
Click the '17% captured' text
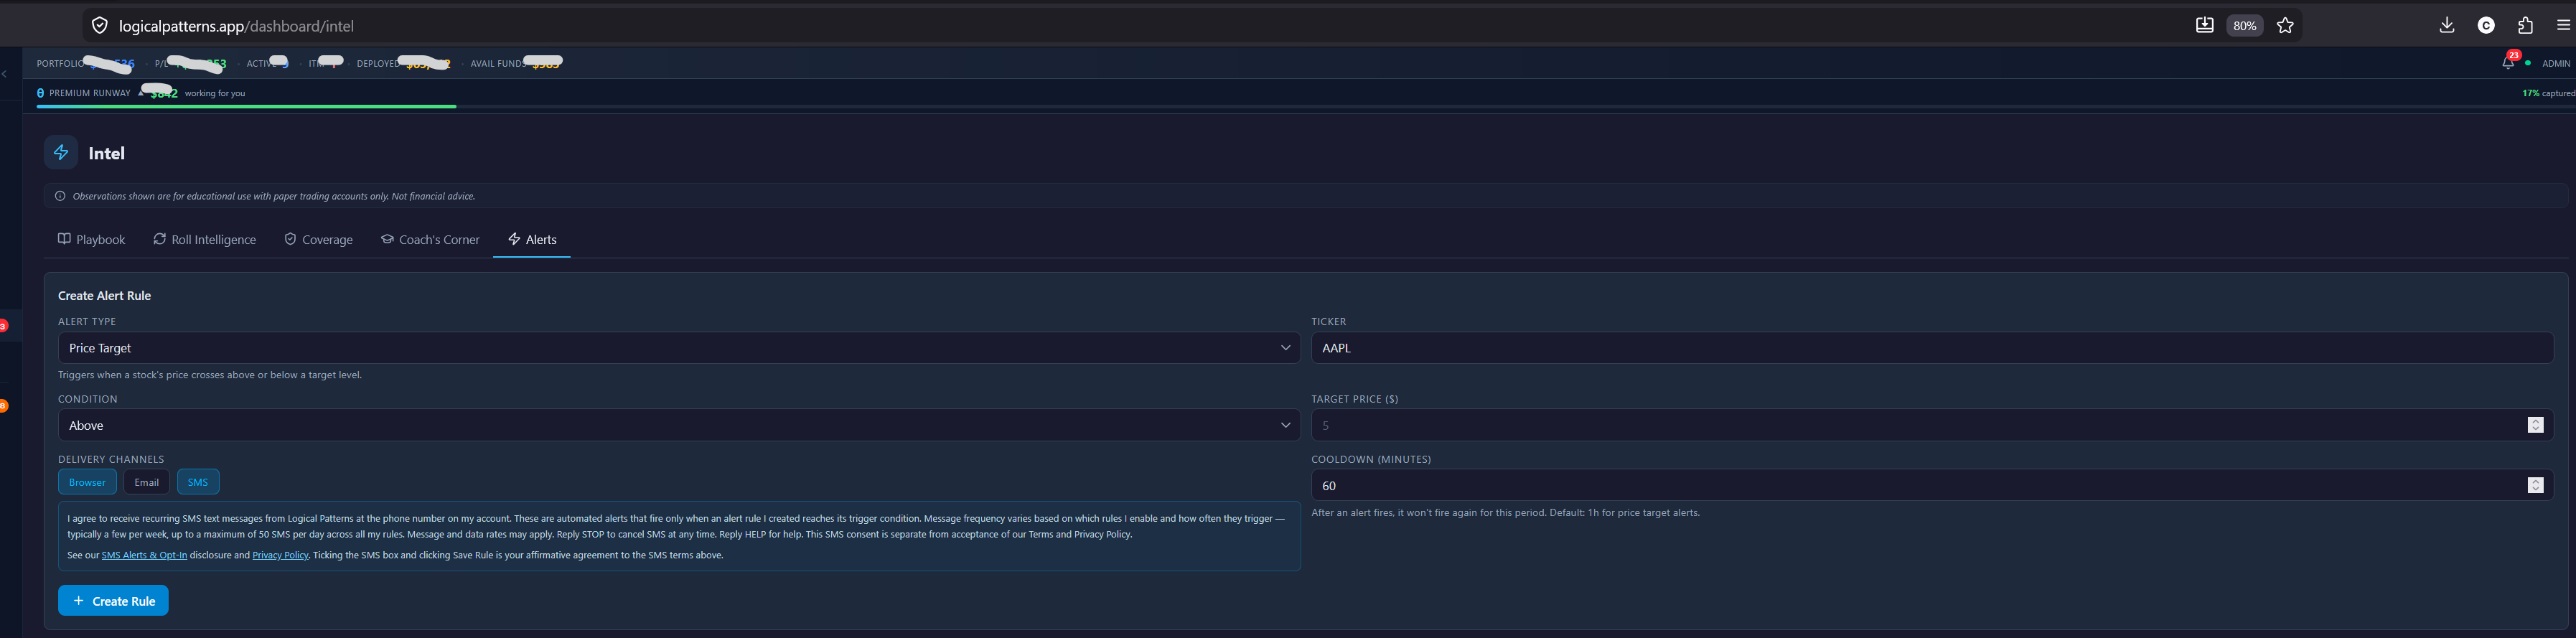click(2548, 93)
